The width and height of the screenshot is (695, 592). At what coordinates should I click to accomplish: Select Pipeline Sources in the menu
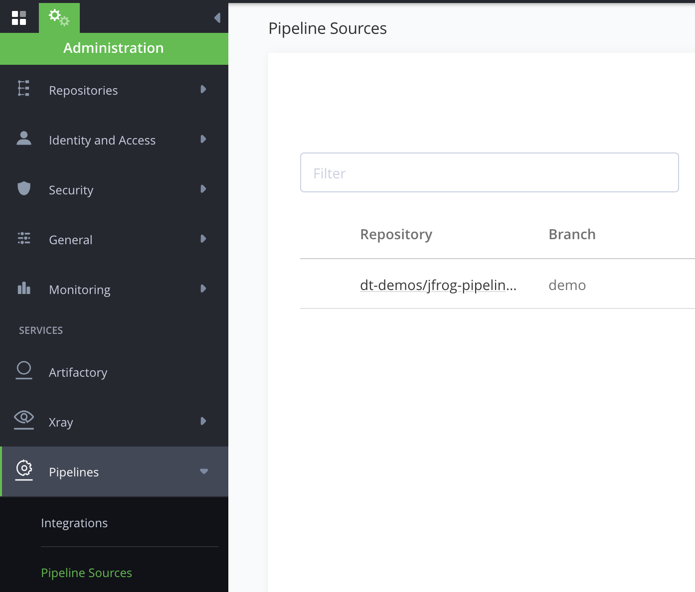(x=86, y=573)
